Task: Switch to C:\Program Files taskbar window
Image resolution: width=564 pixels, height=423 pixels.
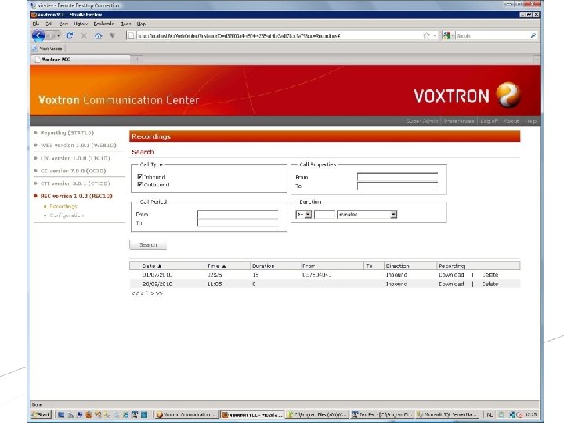Action: pos(317,414)
